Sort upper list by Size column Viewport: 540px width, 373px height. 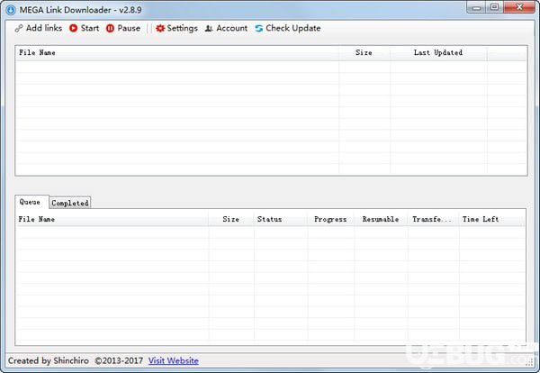coord(364,53)
